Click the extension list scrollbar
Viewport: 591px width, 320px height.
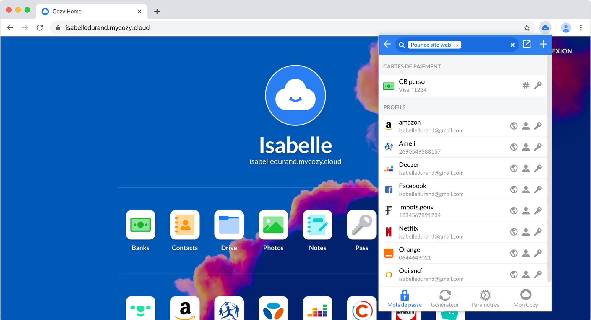549,168
